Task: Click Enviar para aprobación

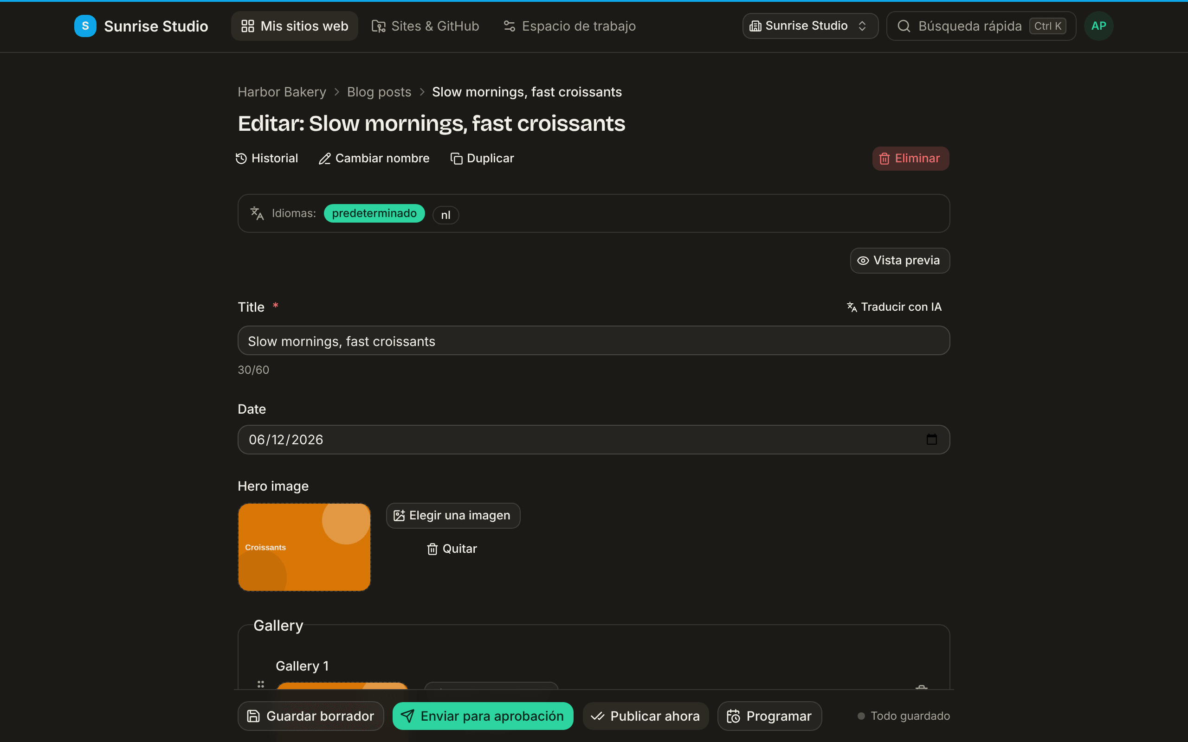Action: coord(483,716)
